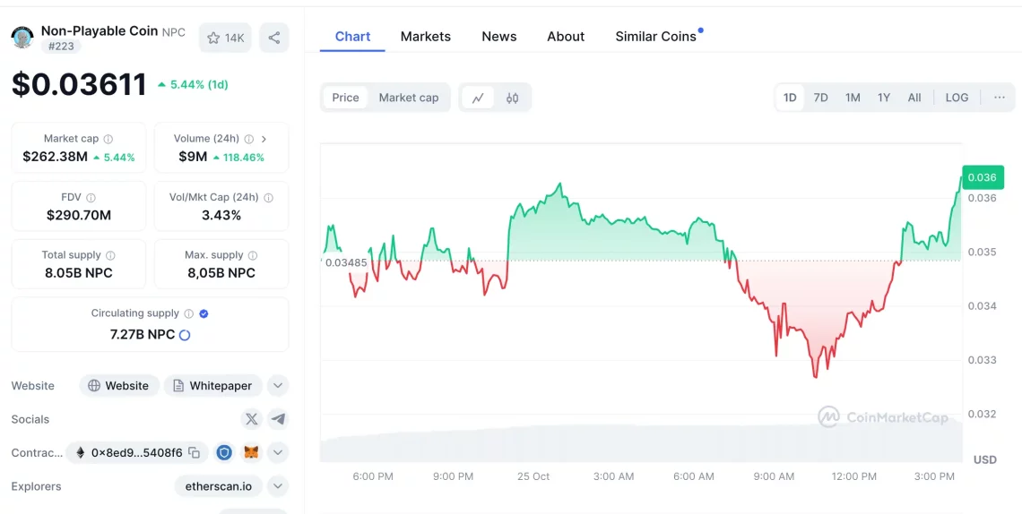This screenshot has height=514, width=1022.
Task: Copy the contract address 0x8ed9...5408f6
Action: pos(195,453)
